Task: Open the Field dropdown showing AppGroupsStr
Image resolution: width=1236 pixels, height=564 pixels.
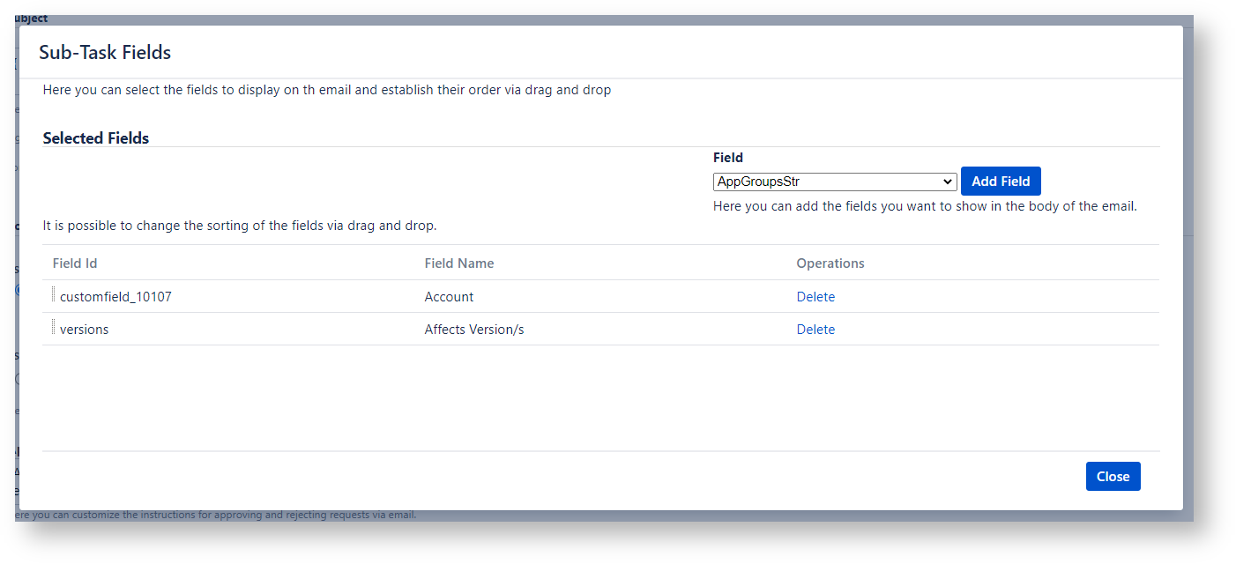Action: pos(834,182)
